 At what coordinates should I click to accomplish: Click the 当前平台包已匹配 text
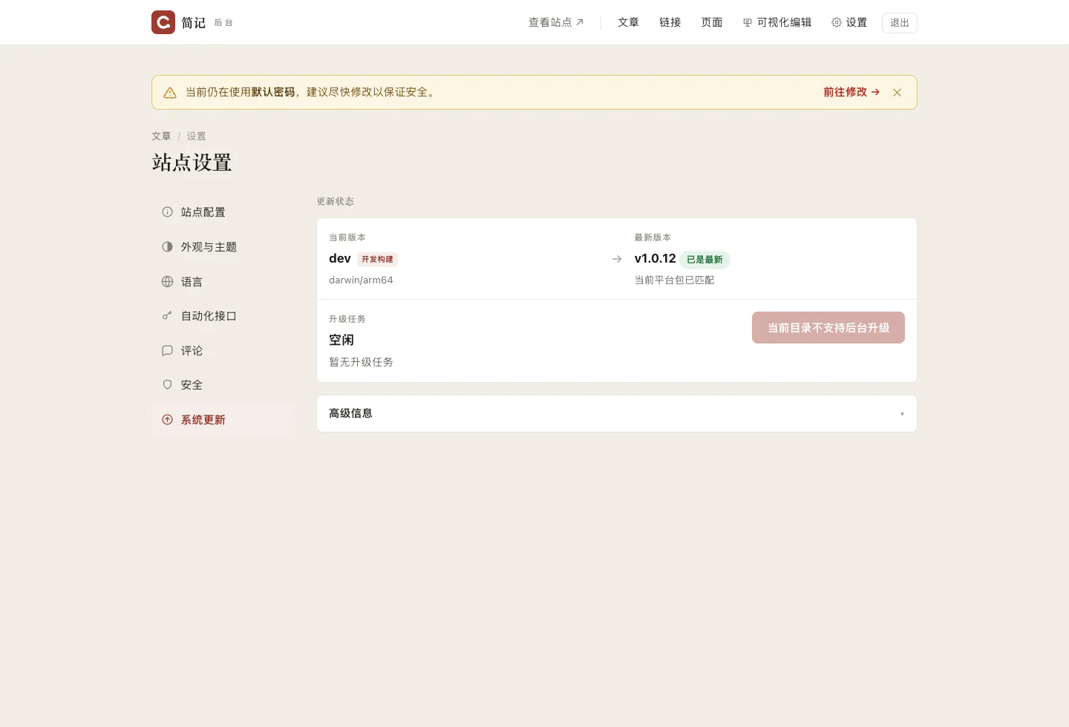click(x=674, y=280)
